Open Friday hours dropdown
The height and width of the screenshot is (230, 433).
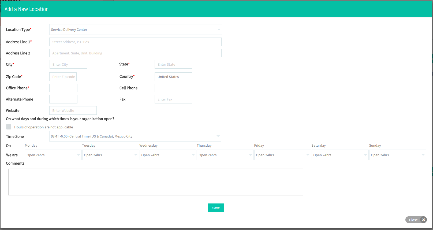pos(282,155)
